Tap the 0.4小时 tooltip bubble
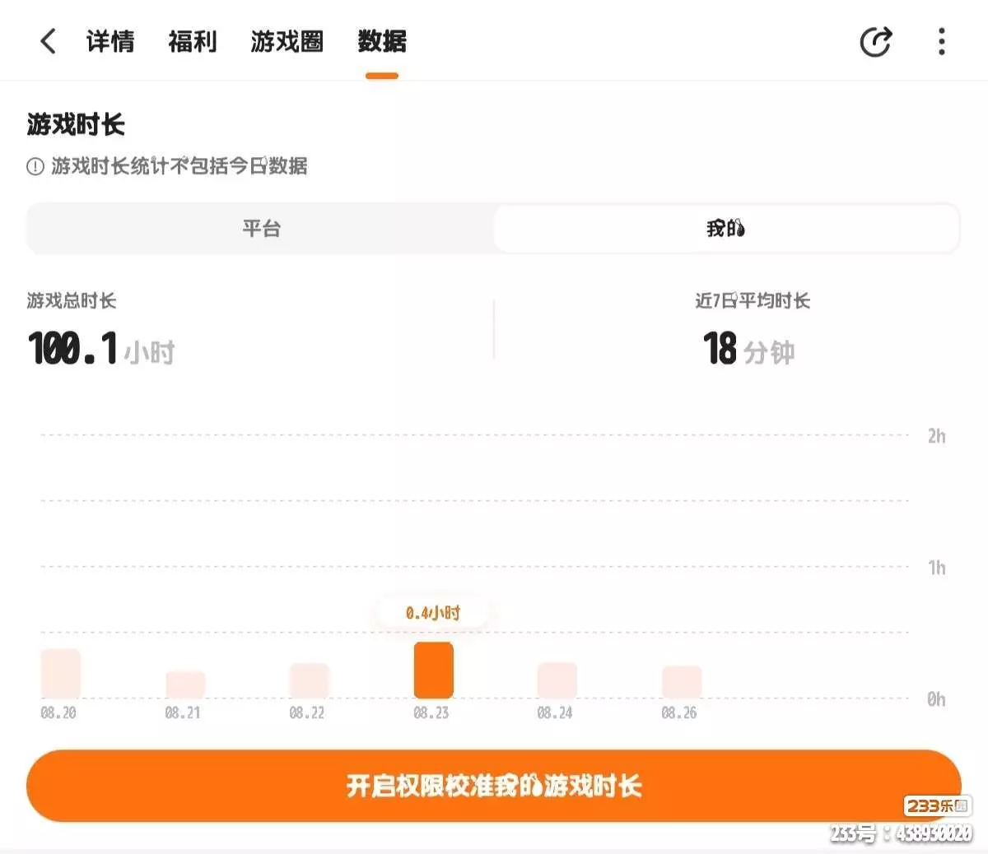Image resolution: width=988 pixels, height=854 pixels. click(x=433, y=613)
